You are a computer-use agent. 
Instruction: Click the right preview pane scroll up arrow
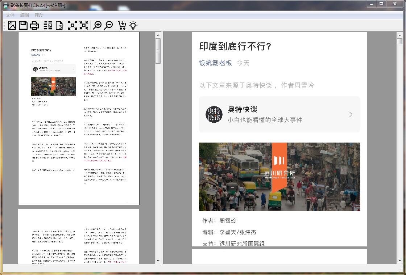pos(399,35)
